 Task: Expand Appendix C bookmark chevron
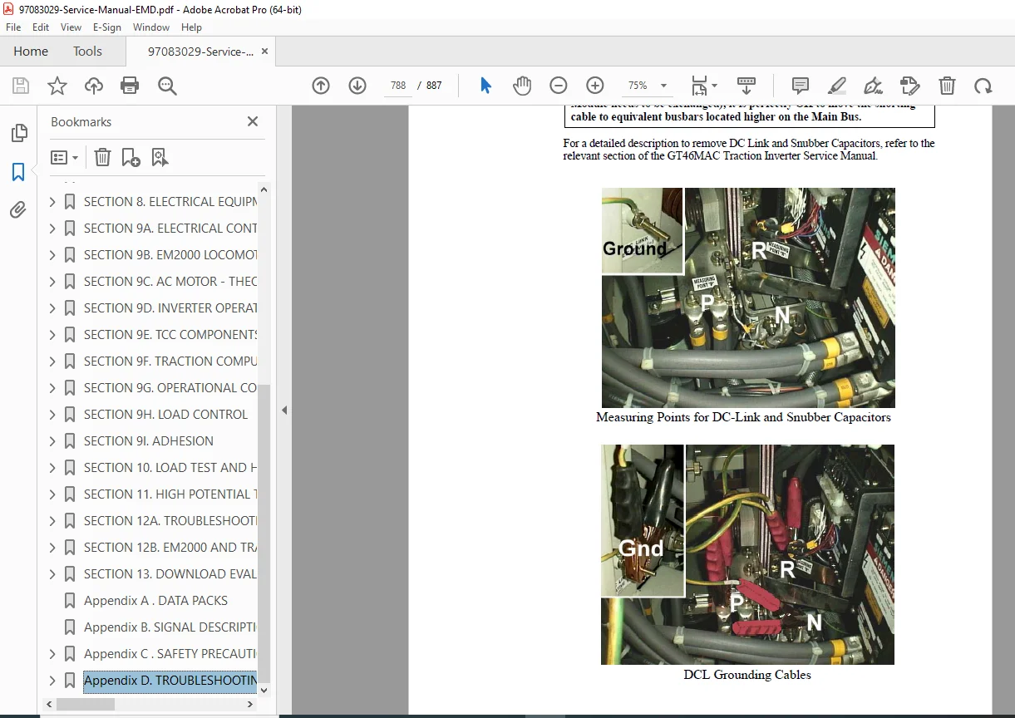coord(52,654)
